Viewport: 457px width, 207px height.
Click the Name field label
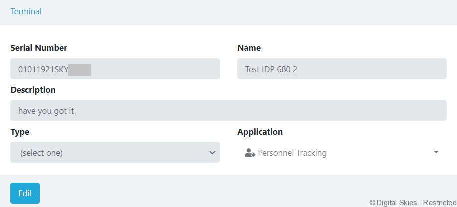(x=249, y=48)
